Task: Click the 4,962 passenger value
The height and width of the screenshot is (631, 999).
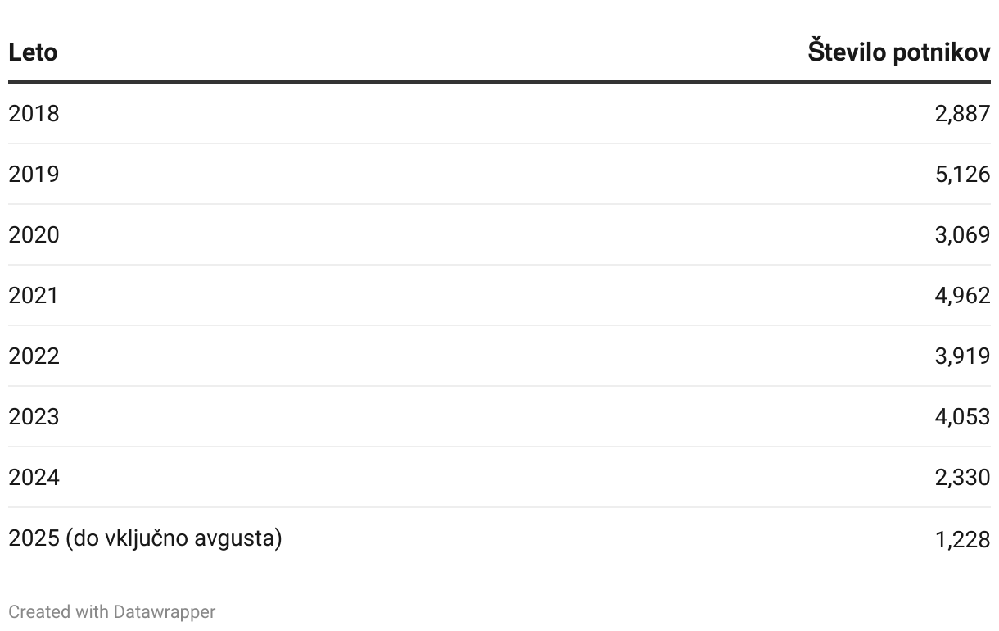Action: [x=962, y=295]
